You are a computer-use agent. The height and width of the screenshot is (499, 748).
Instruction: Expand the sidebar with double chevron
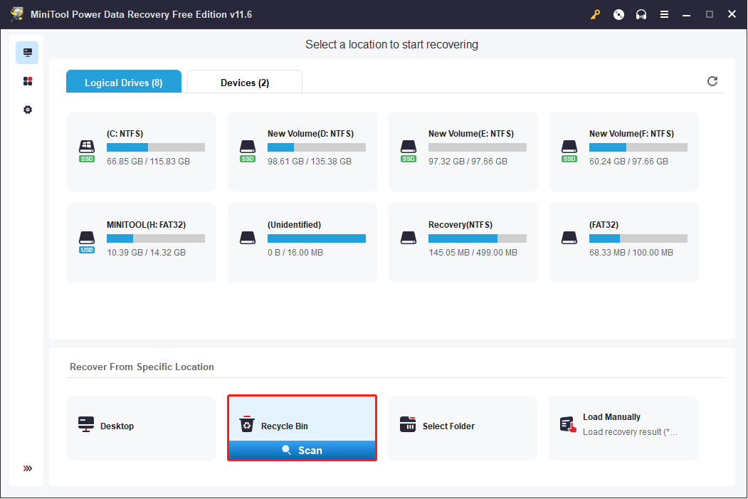coord(28,468)
